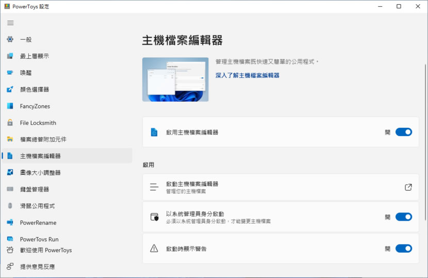Viewport: 428px width, 278px height.
Task: Click the vertical scrollbar on right edge
Action: 425,103
